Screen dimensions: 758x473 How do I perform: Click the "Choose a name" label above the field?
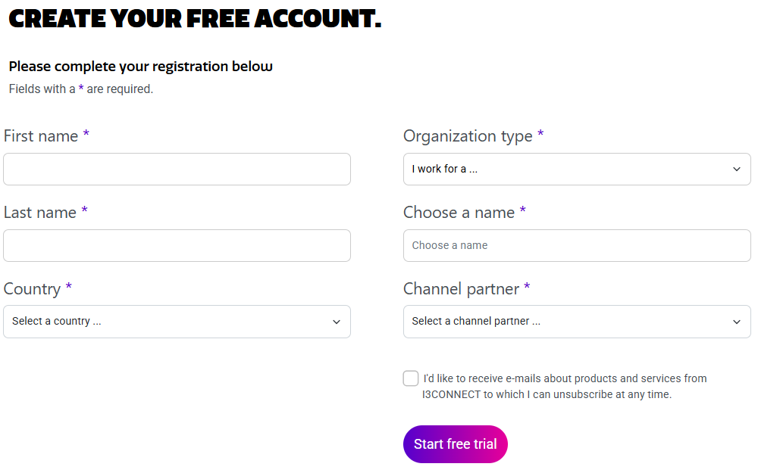tap(459, 213)
